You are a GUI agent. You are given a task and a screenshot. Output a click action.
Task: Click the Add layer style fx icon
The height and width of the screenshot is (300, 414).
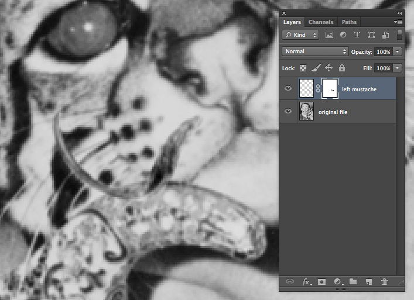tap(306, 282)
